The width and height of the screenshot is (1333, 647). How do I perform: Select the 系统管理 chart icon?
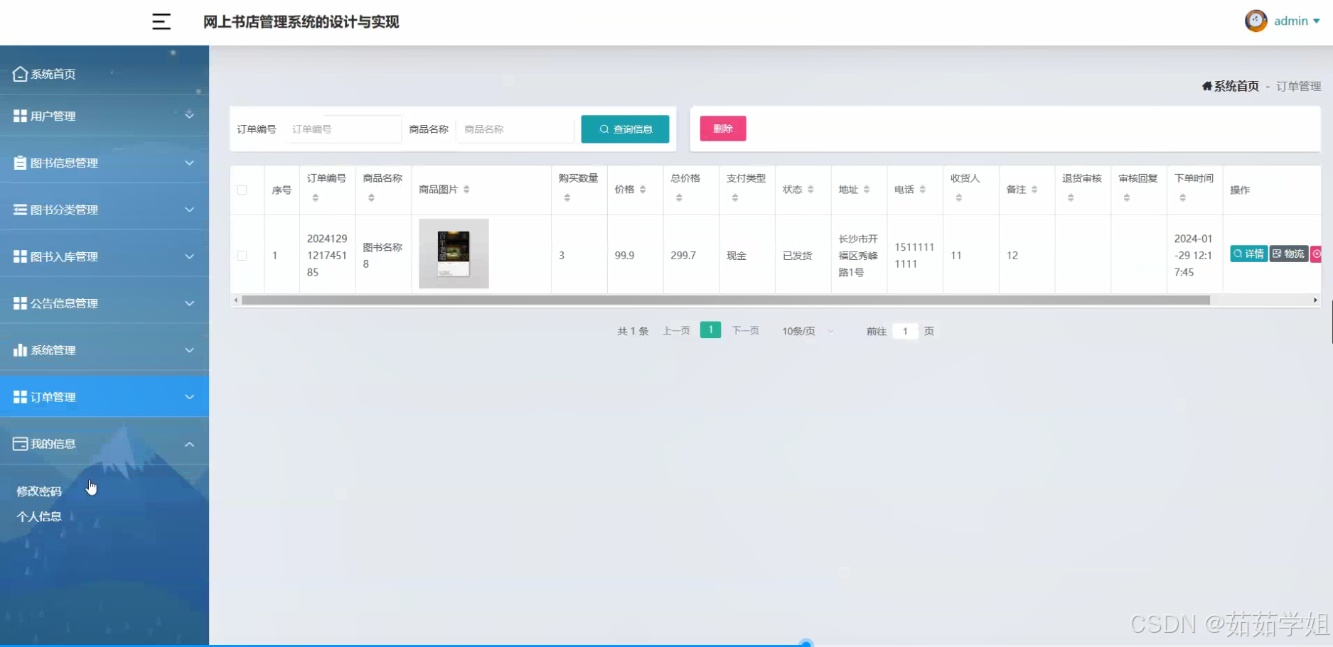[19, 349]
